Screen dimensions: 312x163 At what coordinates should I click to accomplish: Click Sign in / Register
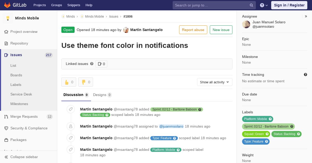289,5
